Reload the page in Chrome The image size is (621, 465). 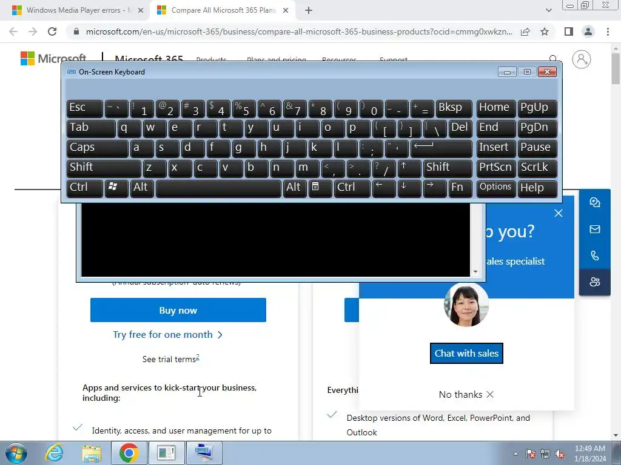(52, 31)
